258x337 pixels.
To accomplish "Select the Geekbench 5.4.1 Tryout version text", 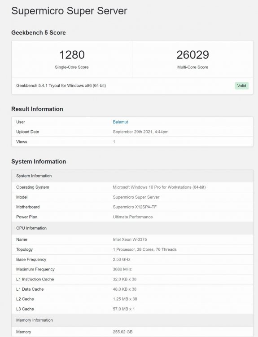I will click(61, 85).
